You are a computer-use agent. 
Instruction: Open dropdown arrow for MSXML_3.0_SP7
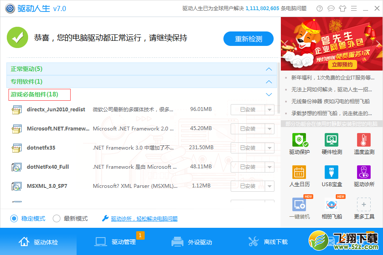(269, 186)
